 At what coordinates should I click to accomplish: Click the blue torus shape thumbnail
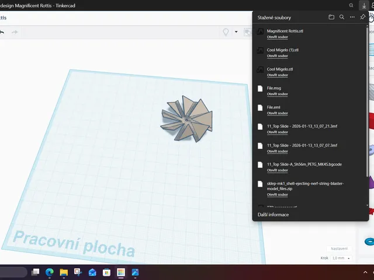[x=369, y=242]
